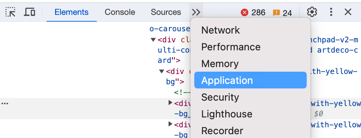This screenshot has width=361, height=138.
Task: Click the green '<!--' comment node
Action: point(182,92)
